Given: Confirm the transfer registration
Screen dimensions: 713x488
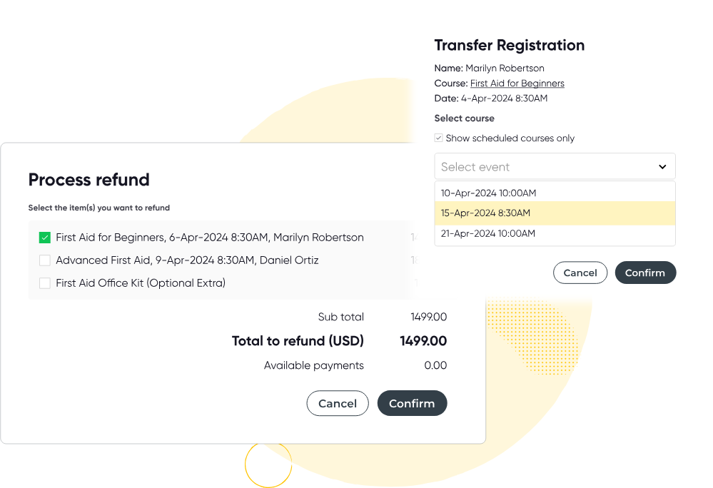Looking at the screenshot, I should tap(644, 273).
